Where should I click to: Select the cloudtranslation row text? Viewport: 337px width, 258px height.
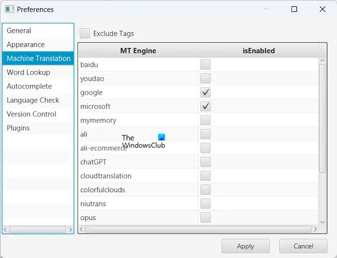(x=106, y=176)
